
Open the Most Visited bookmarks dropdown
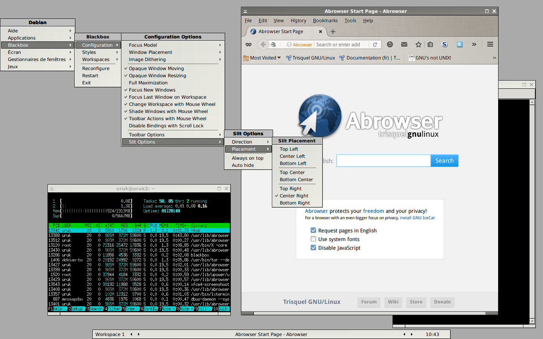[262, 58]
